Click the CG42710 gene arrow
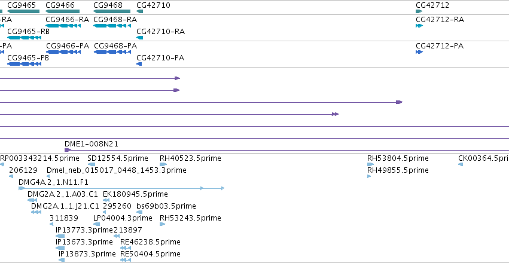 139,11
